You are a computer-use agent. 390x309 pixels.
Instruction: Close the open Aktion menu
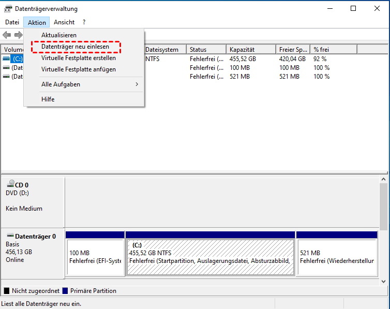37,22
